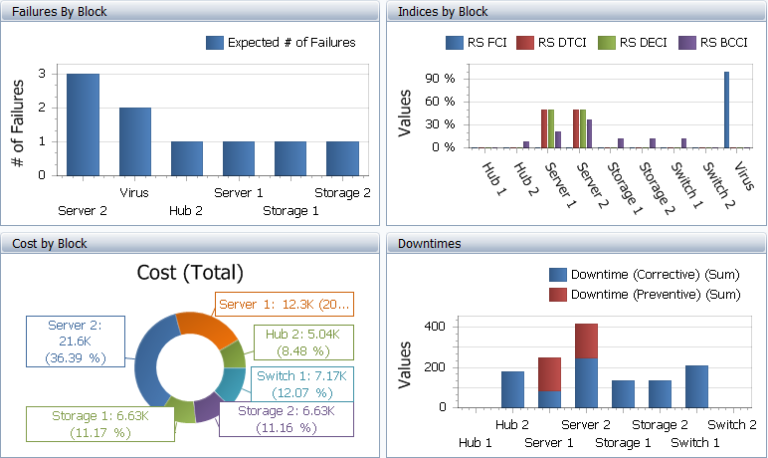The image size is (768, 458).
Task: Select the Switch 1 bar in Downtimes chart
Action: pyautogui.click(x=696, y=386)
